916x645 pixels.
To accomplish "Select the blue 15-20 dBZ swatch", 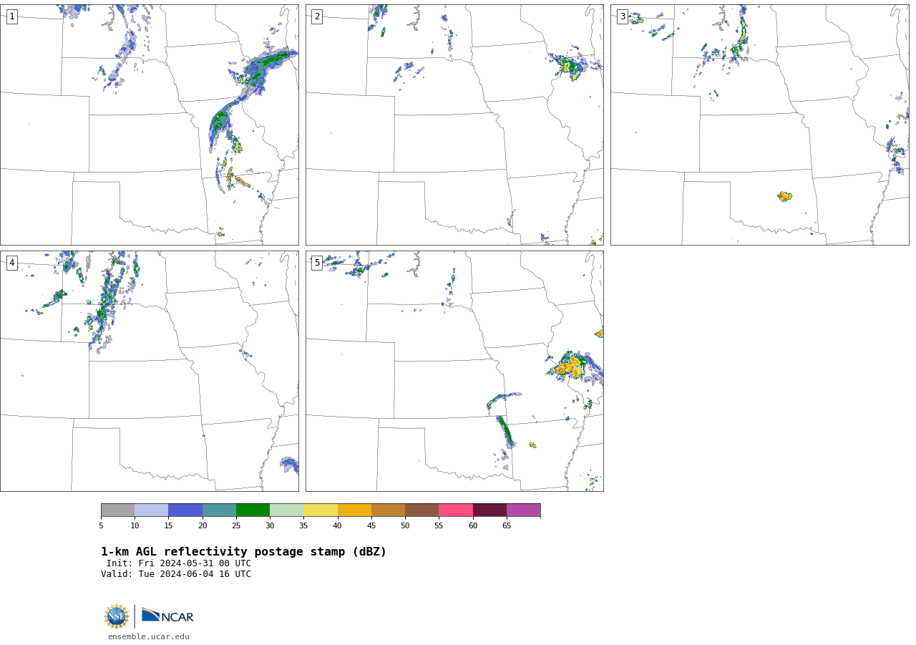I will coord(185,510).
